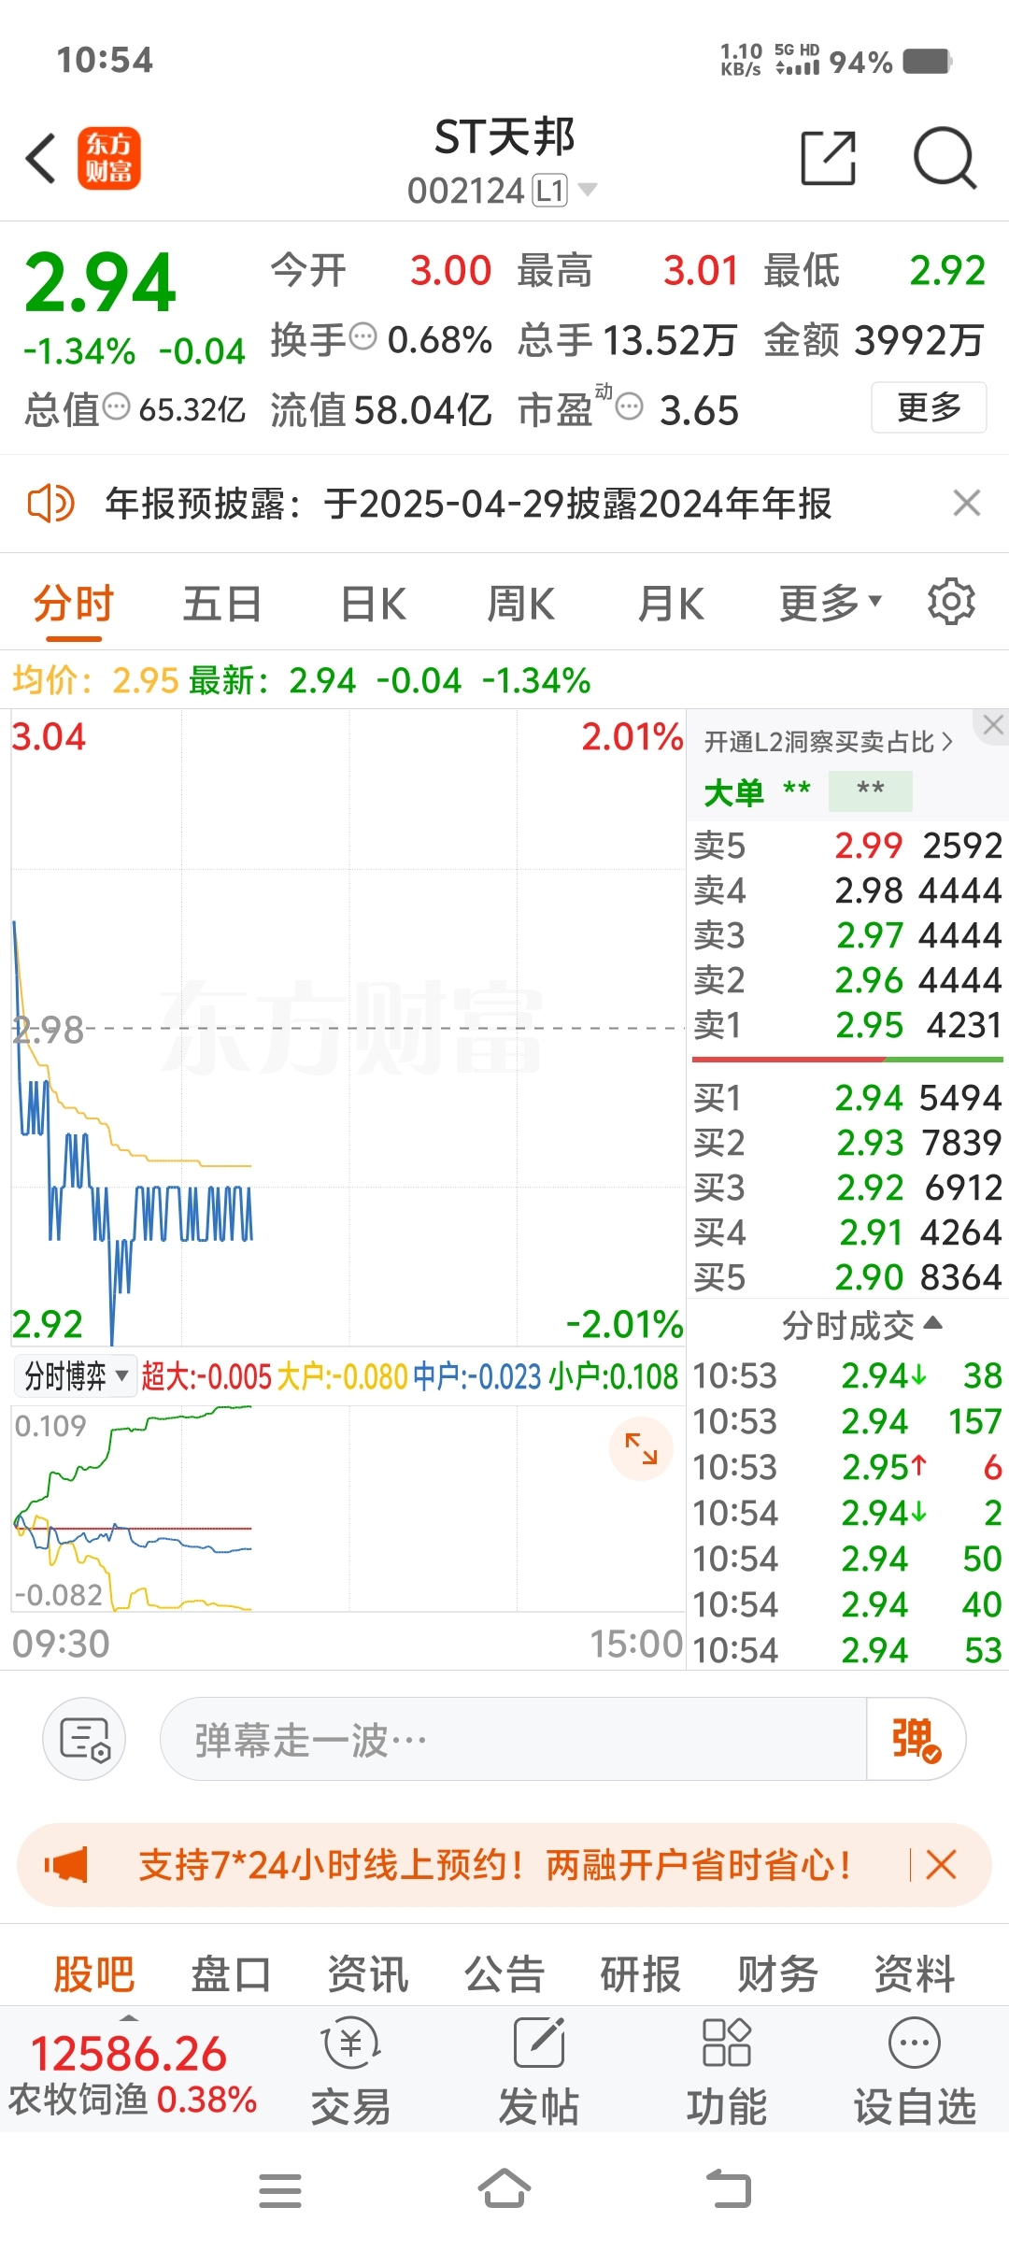
Task: Expand the 分时博弈 indicator dropdown
Action: tap(76, 1376)
